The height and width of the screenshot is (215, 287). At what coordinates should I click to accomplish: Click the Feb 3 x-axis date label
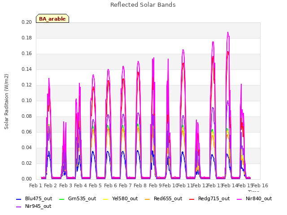click(x=65, y=185)
